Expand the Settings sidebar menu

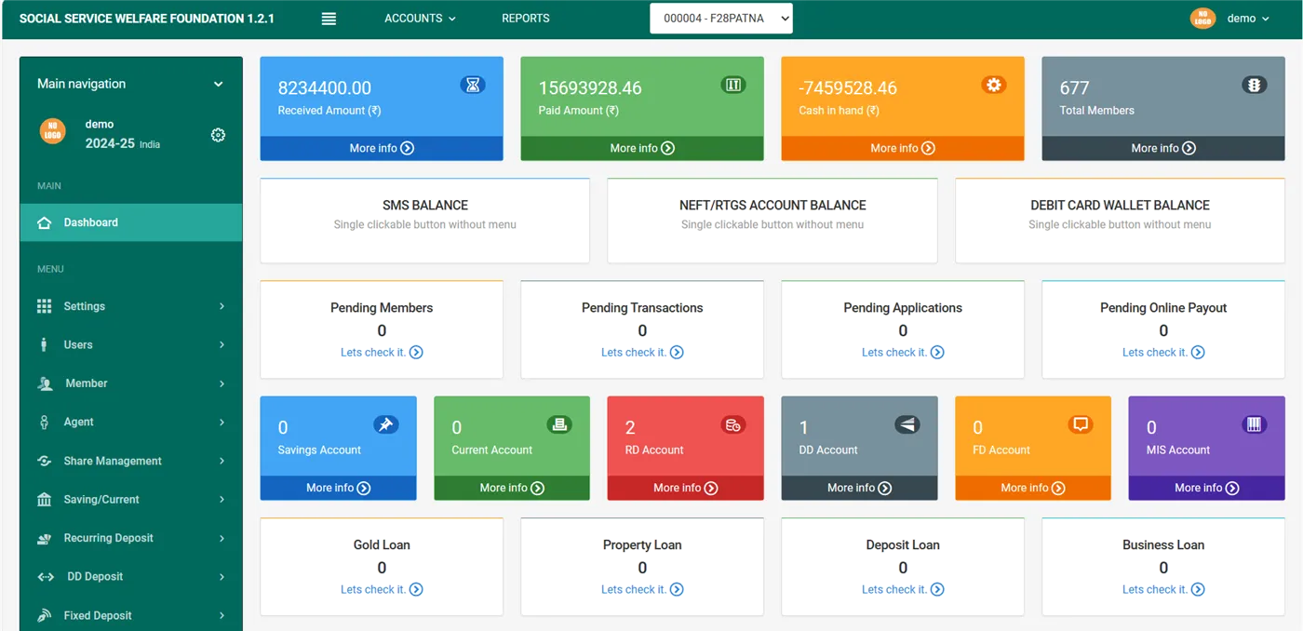pos(130,306)
